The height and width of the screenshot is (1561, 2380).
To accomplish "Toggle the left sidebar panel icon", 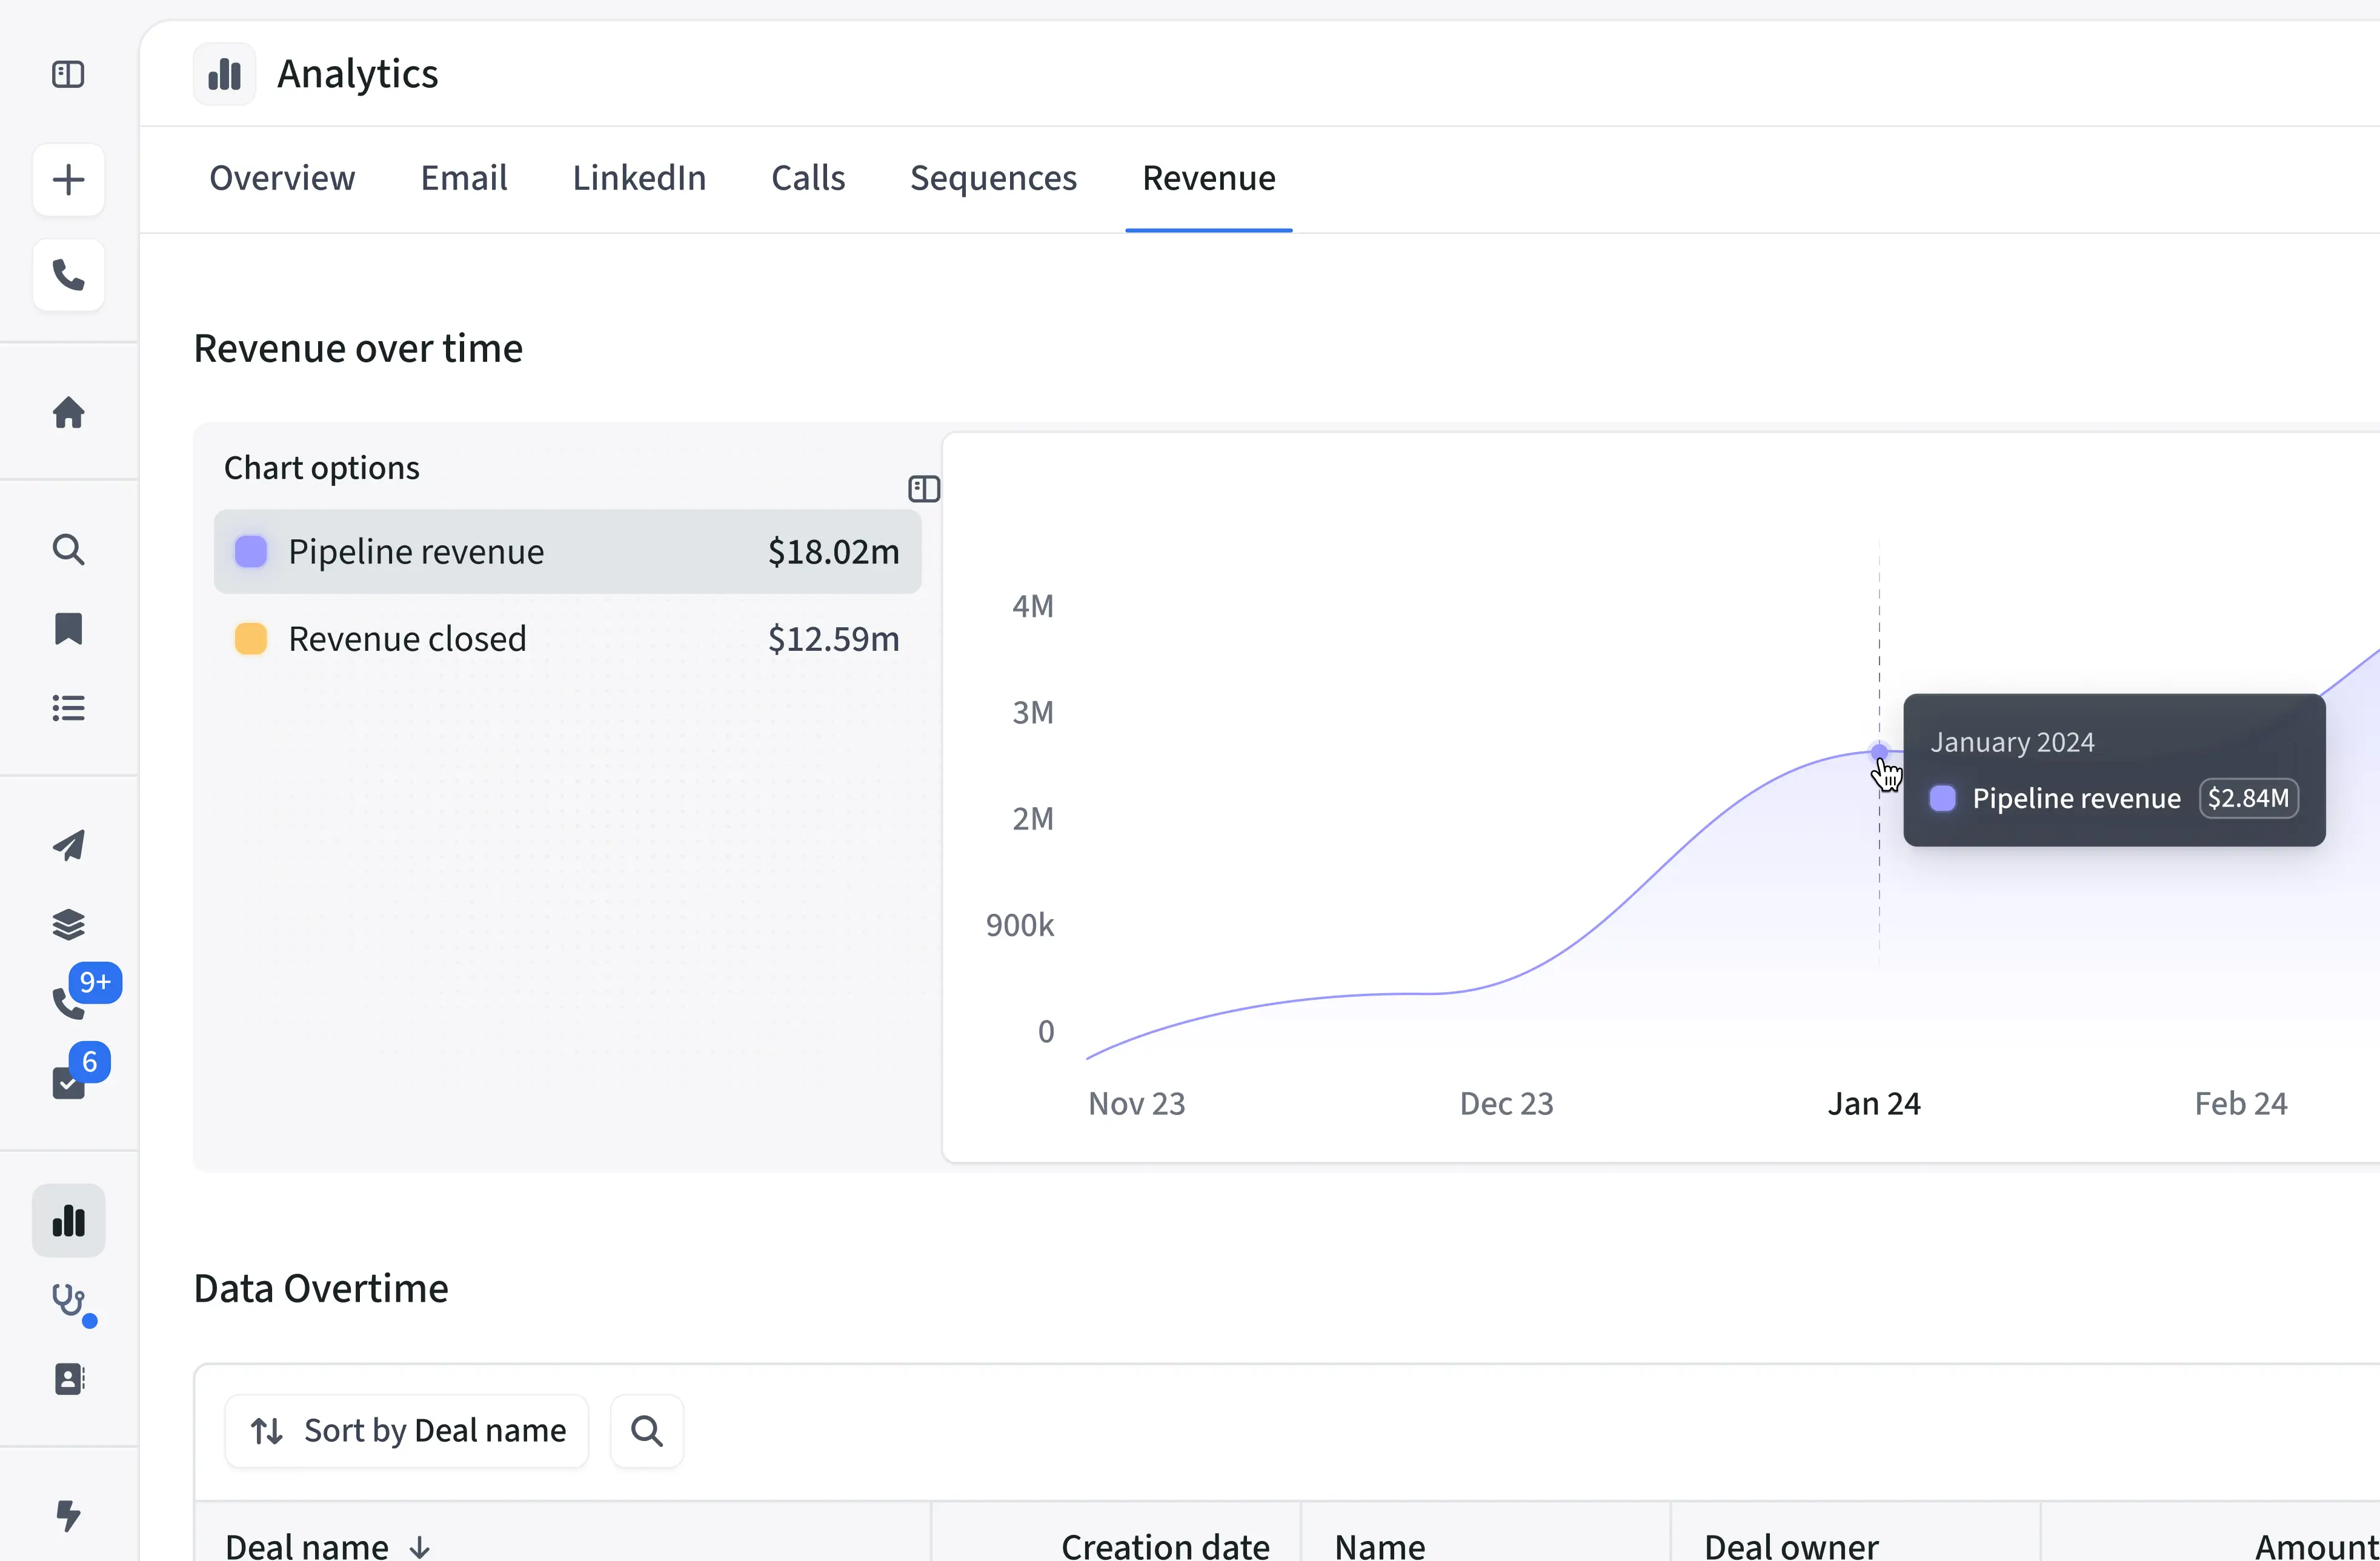I will (68, 74).
